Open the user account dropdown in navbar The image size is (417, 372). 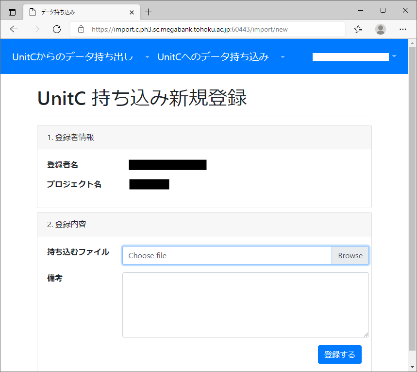tap(354, 57)
